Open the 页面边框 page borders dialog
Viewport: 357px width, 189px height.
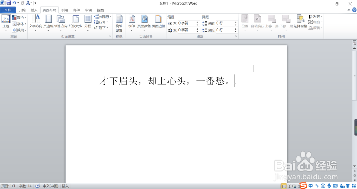pos(158,22)
